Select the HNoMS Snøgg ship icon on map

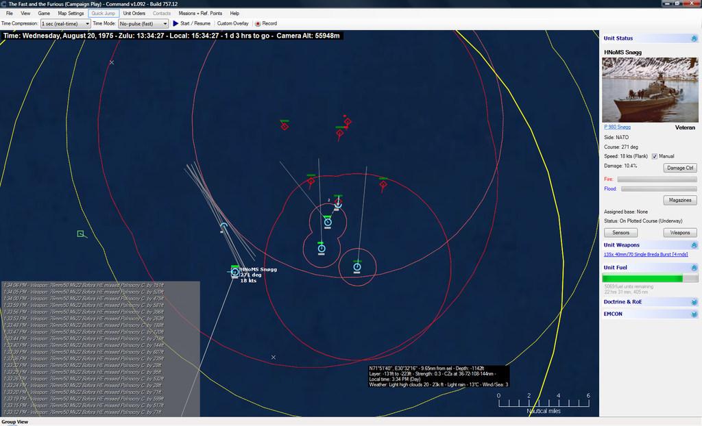click(x=235, y=272)
